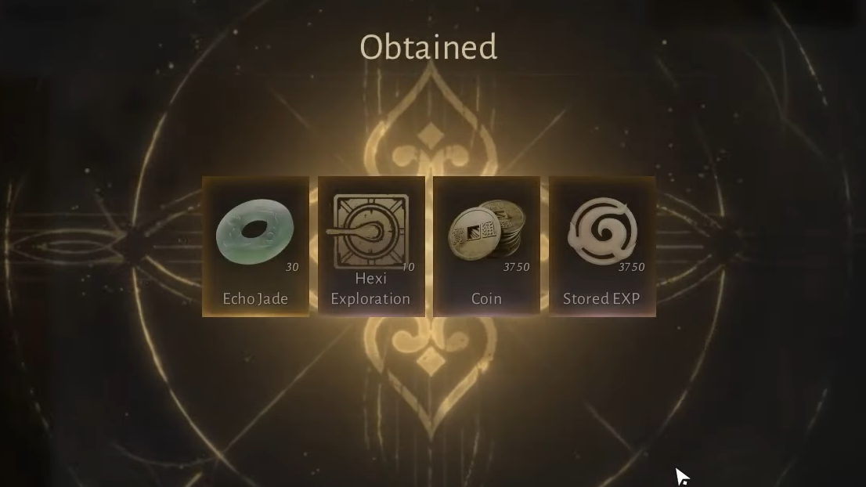Click the upper golden diamond ornament
This screenshot has height=487, width=866.
pyautogui.click(x=430, y=136)
